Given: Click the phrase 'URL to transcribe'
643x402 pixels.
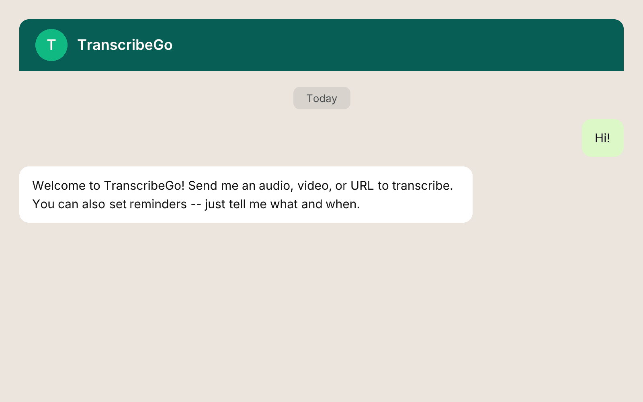Looking at the screenshot, I should click(402, 185).
